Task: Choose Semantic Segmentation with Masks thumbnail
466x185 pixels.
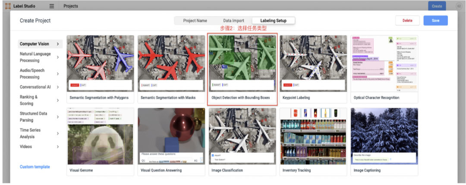Action: click(171, 63)
